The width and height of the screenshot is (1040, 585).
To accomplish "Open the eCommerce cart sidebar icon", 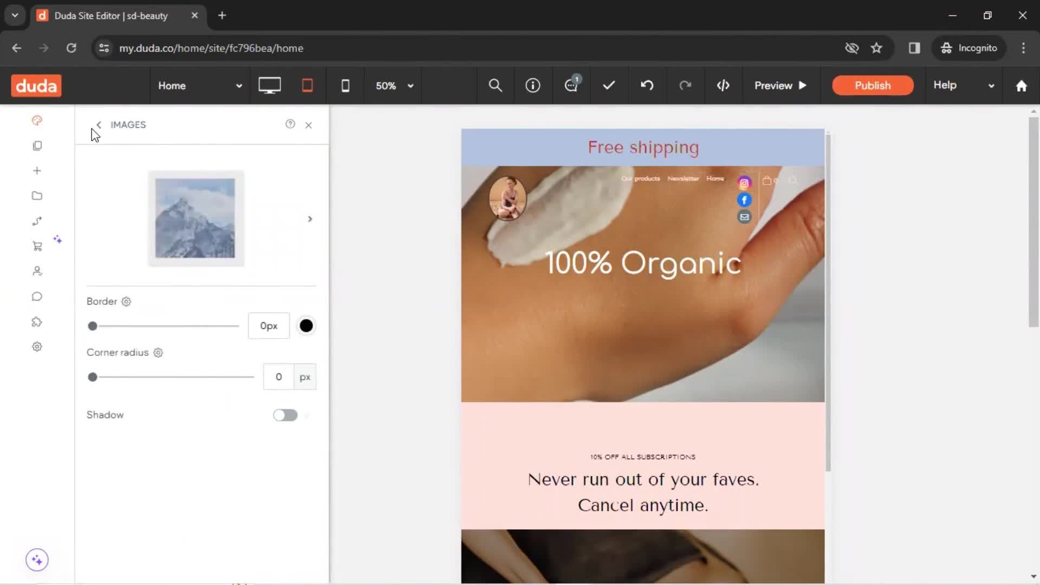I will point(37,246).
